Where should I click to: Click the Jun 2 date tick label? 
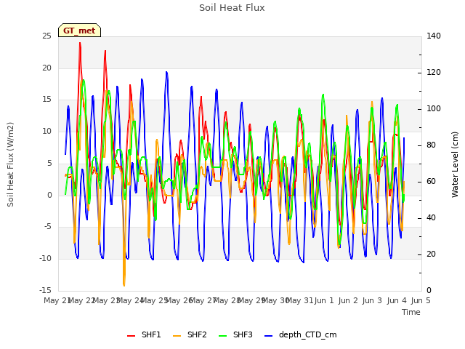[348, 300]
